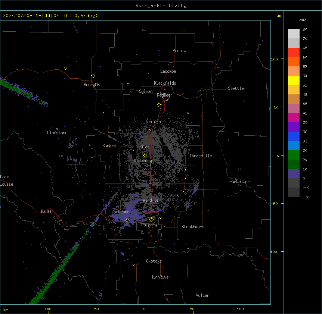Click the Didsbury city label

click(x=143, y=161)
